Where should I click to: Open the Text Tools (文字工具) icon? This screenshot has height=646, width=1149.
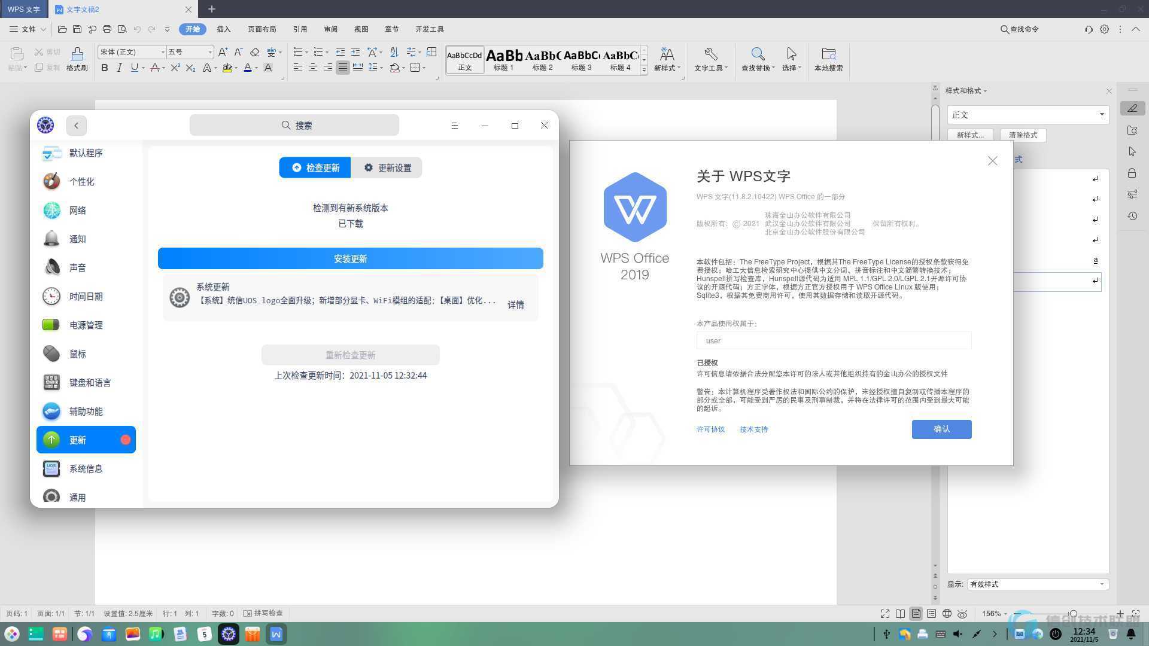[x=710, y=59]
